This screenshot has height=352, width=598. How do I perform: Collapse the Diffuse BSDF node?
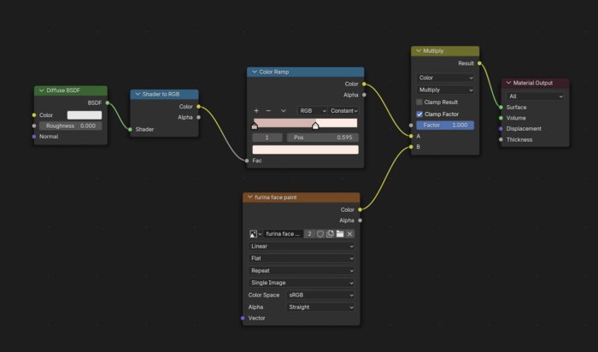pyautogui.click(x=42, y=91)
